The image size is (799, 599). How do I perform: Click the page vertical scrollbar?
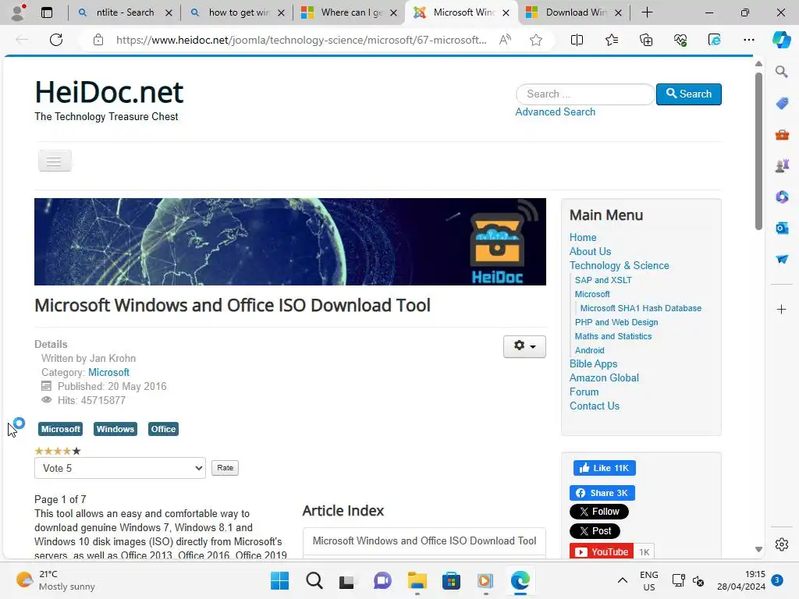tap(758, 151)
